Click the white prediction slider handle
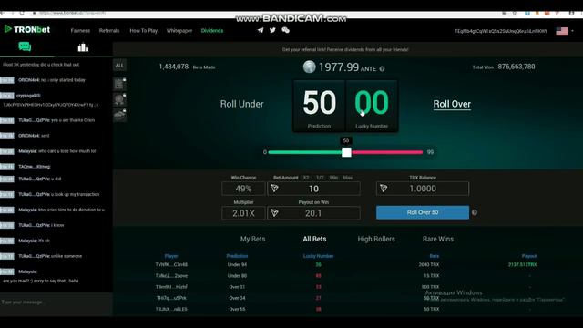The width and height of the screenshot is (583, 328). 346,152
